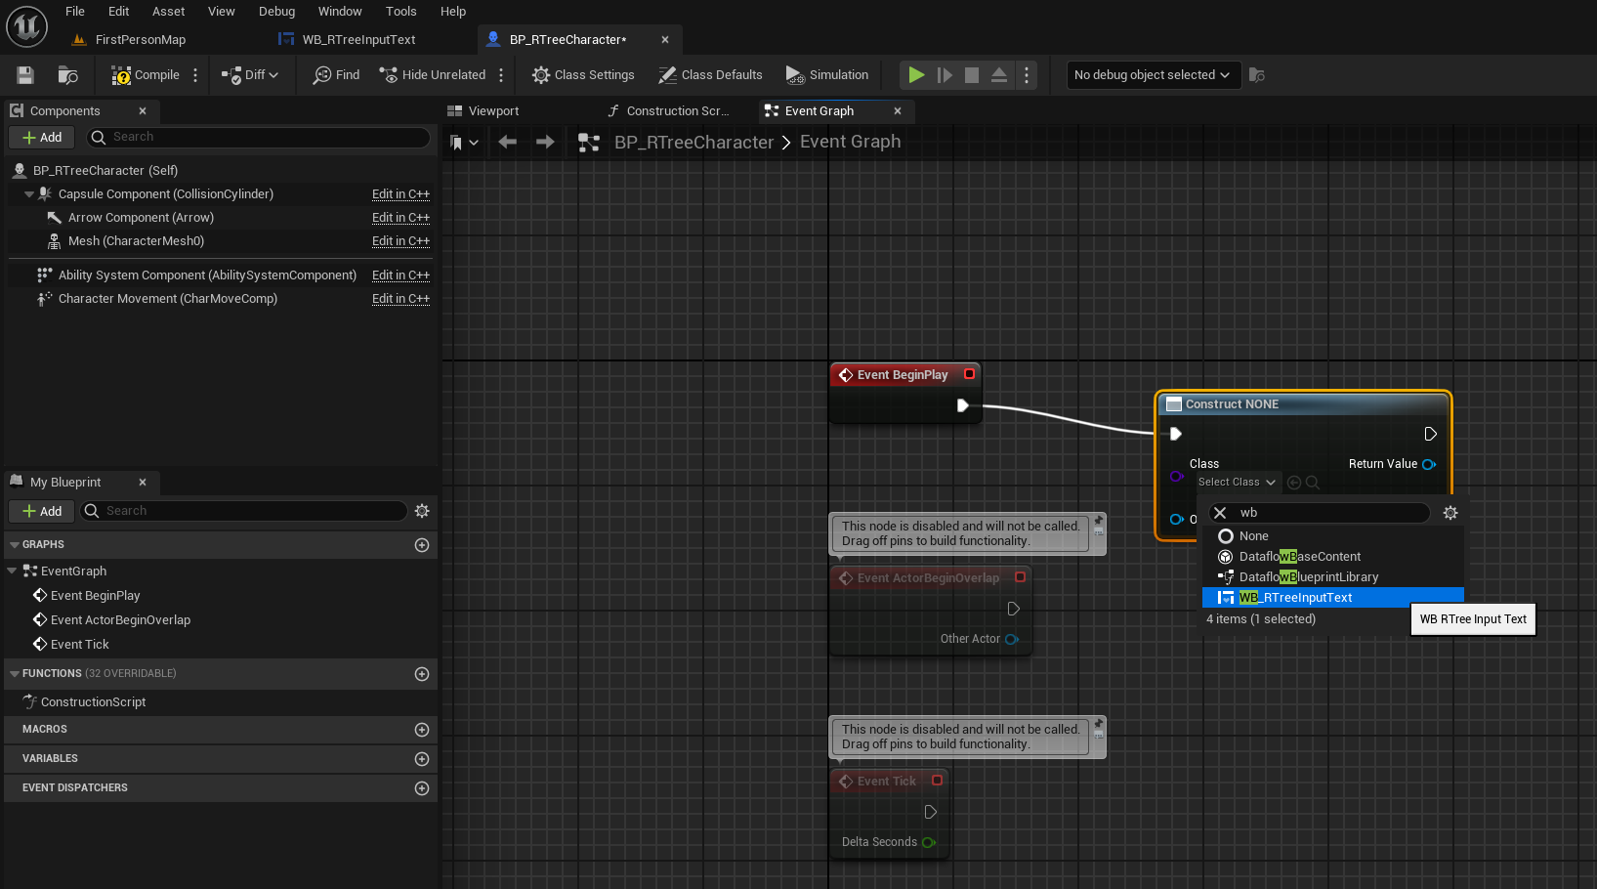Select Character Movement component

point(168,299)
